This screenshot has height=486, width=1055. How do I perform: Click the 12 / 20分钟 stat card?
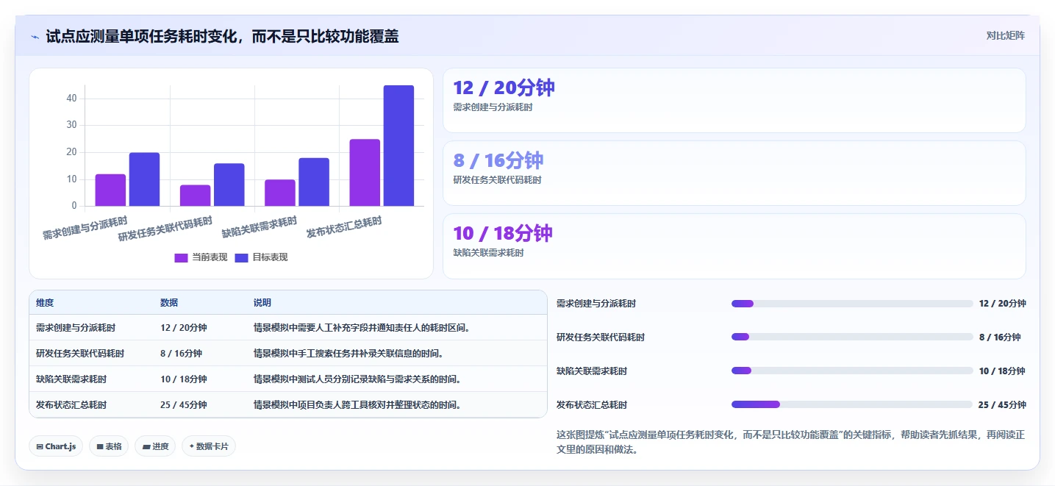tap(734, 100)
